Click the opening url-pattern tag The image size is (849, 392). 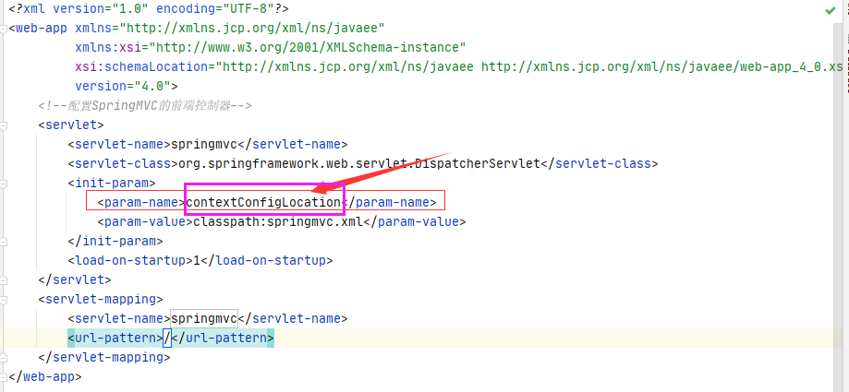[x=115, y=339]
